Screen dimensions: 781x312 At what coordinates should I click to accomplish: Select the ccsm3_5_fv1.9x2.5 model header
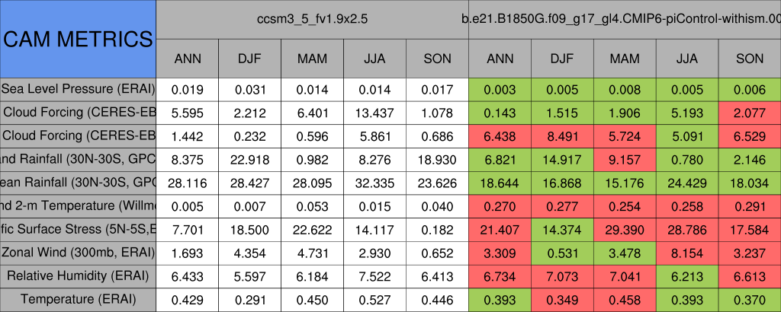[312, 20]
